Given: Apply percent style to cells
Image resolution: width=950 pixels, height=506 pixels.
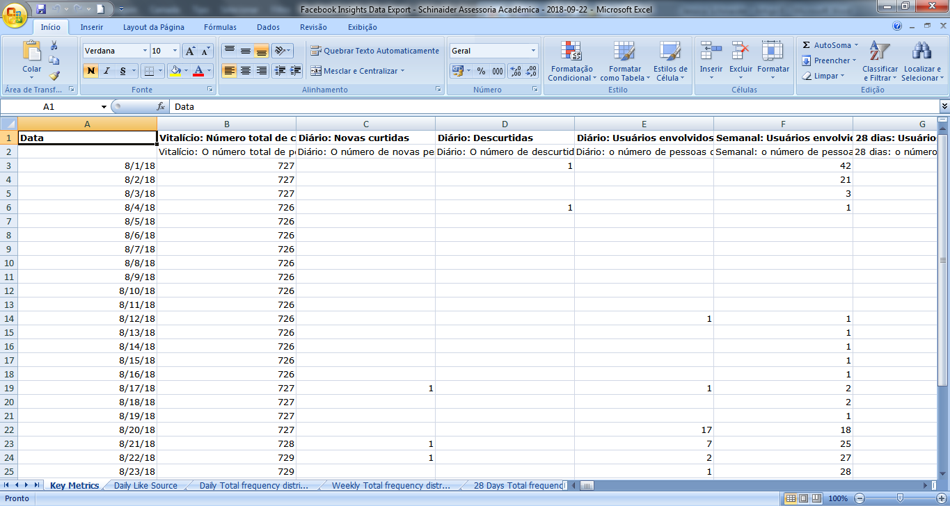Looking at the screenshot, I should [x=481, y=71].
